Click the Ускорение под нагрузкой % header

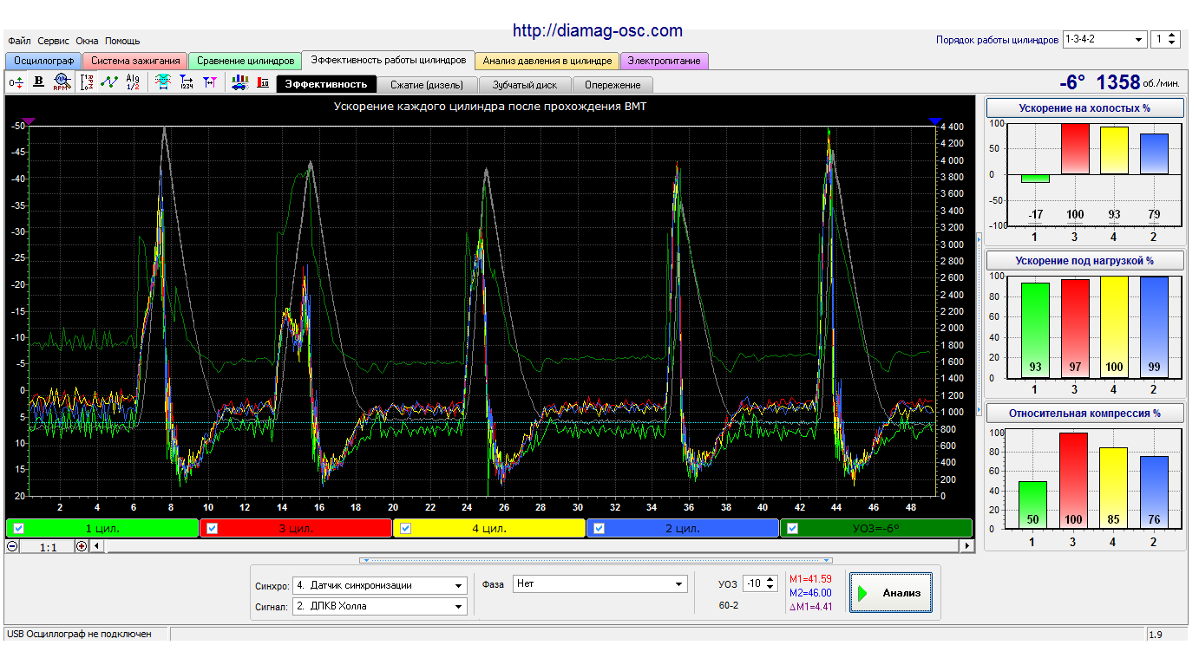(x=1085, y=260)
